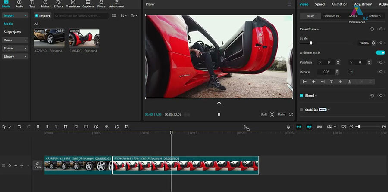Switch to the Animation tab
388x192 pixels.
(339, 4)
